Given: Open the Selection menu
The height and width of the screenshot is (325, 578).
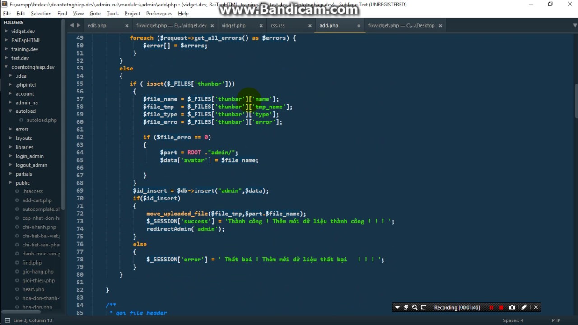Looking at the screenshot, I should pyautogui.click(x=41, y=14).
